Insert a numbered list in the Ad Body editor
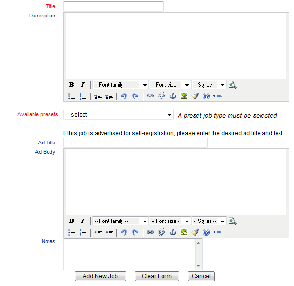Viewport: 294px width, 286px height. pos(83,232)
